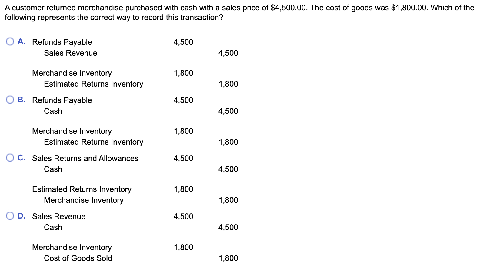Select answer option B radio button
480x273 pixels.
10,100
